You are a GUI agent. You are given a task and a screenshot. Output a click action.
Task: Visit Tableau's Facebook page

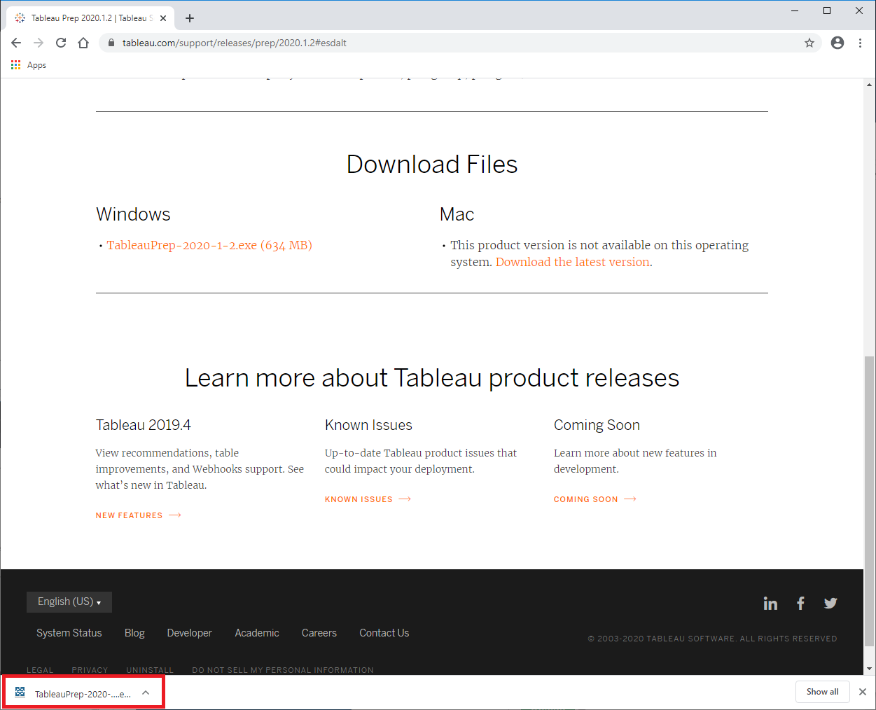point(800,603)
